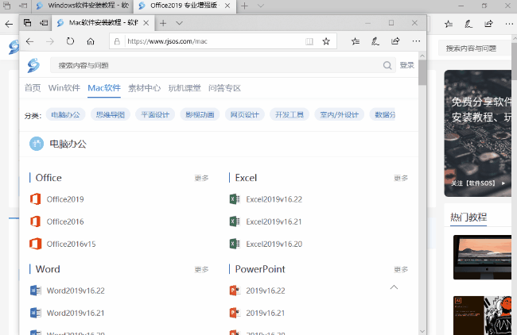Viewport: 517px width, 335px height.
Task: Share this page from front window toolbar
Action: [x=395, y=41]
